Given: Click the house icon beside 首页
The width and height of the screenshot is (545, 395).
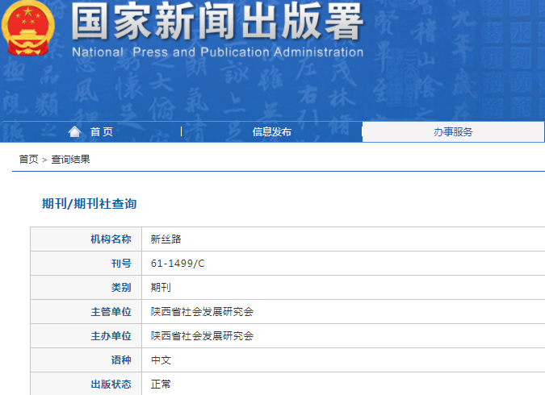Looking at the screenshot, I should click(75, 131).
